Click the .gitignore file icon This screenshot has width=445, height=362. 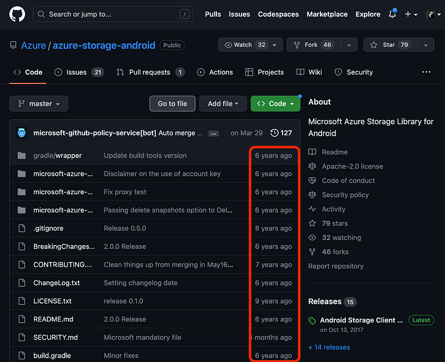coord(22,228)
